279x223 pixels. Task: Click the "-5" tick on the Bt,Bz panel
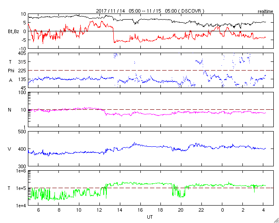coord(24,40)
